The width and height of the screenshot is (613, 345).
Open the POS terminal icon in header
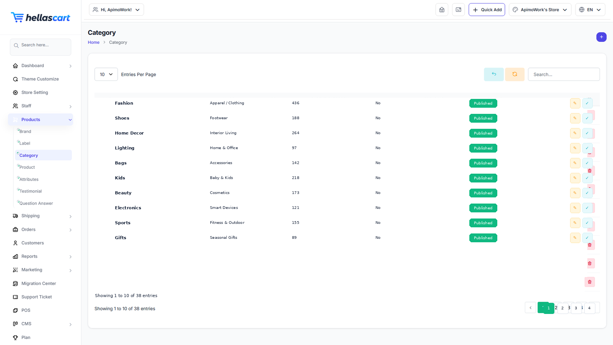(458, 10)
